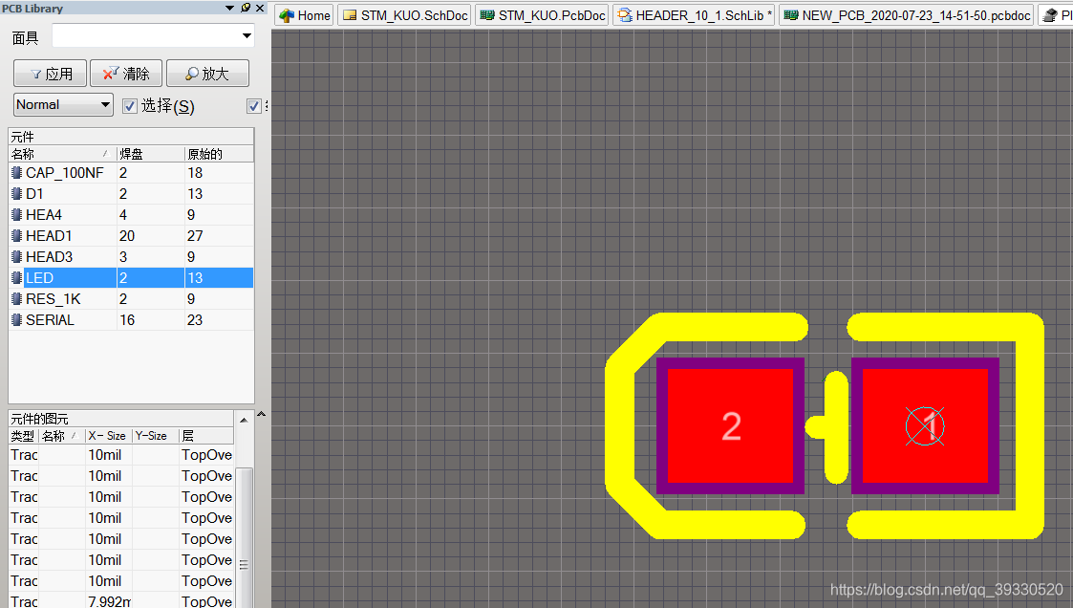Click the SERIAL component icon

(17, 319)
